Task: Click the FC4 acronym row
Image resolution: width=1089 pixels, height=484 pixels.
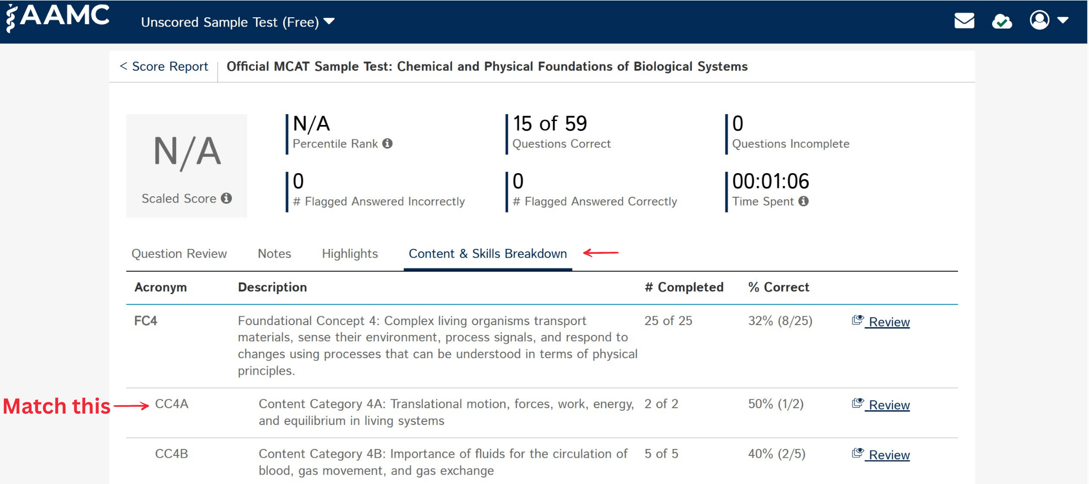Action: (x=145, y=321)
